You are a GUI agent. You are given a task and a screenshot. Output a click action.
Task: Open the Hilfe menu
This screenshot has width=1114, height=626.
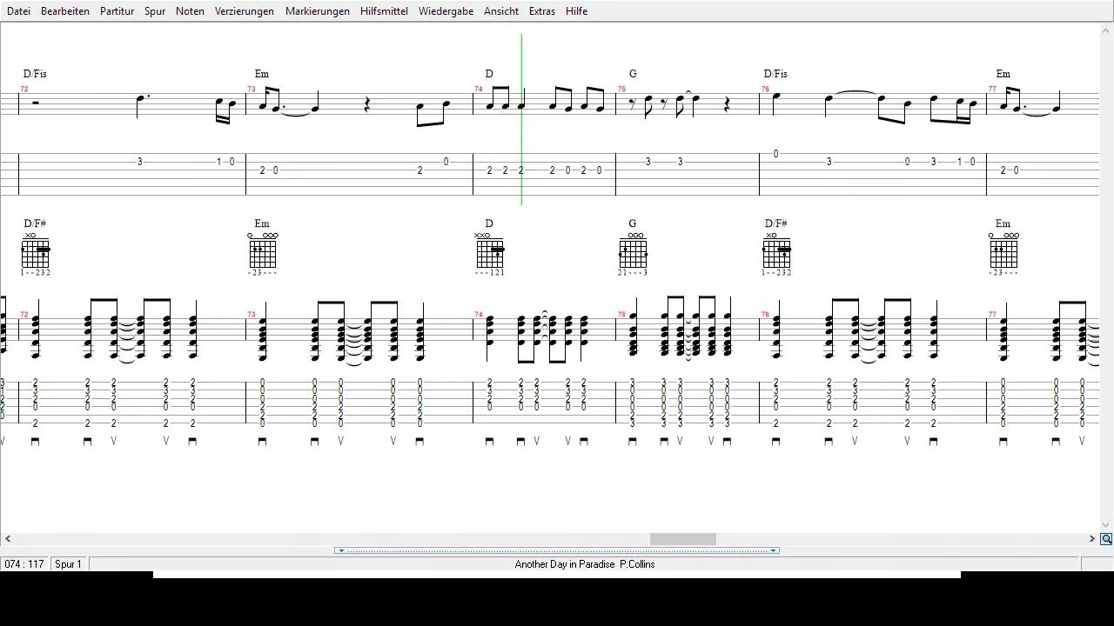click(x=576, y=11)
